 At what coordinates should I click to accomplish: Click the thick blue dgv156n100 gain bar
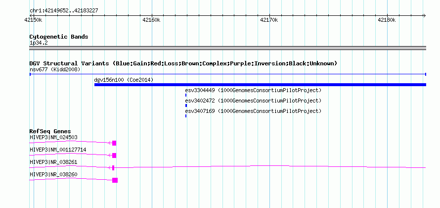point(260,85)
